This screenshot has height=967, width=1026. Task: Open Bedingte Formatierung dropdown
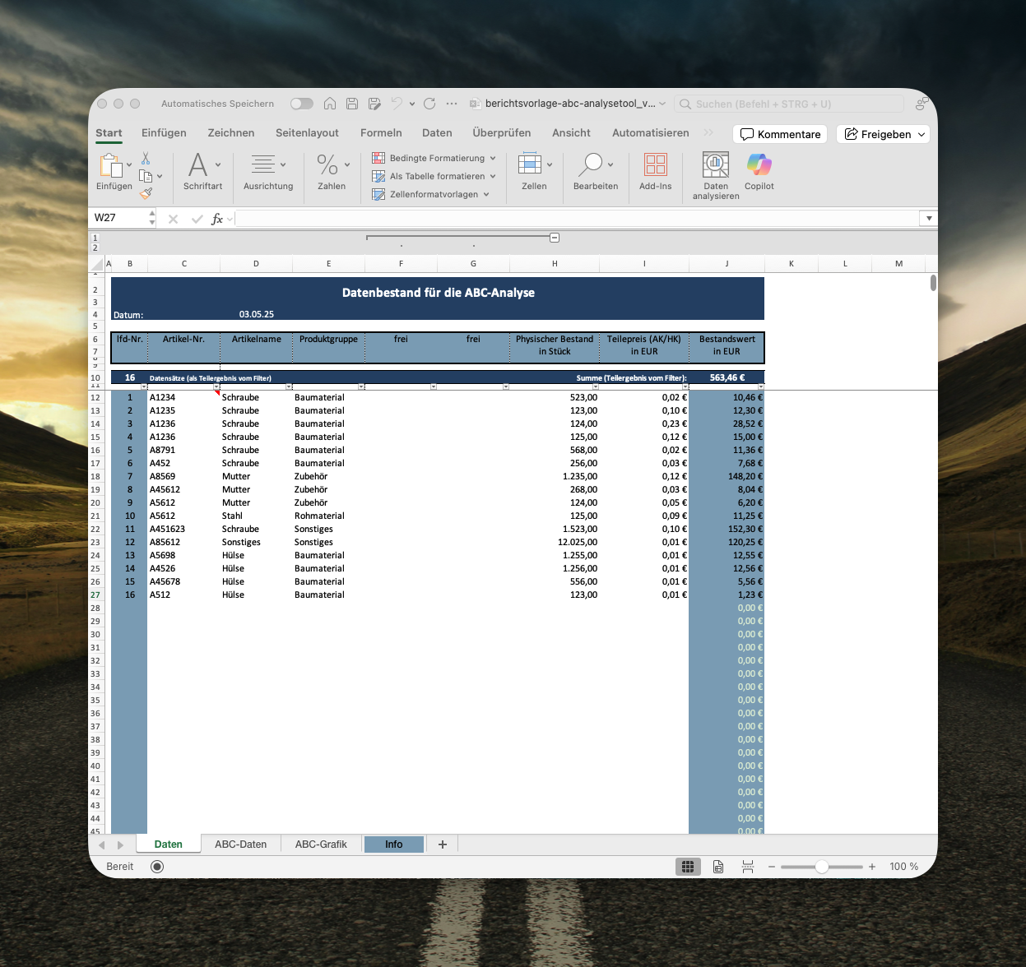coord(434,158)
